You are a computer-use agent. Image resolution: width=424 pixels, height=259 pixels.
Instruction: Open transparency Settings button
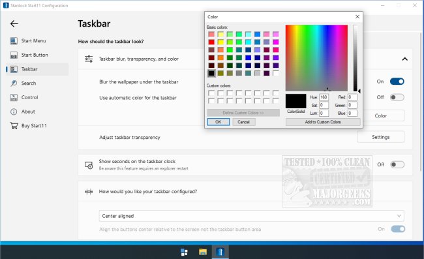pos(381,137)
